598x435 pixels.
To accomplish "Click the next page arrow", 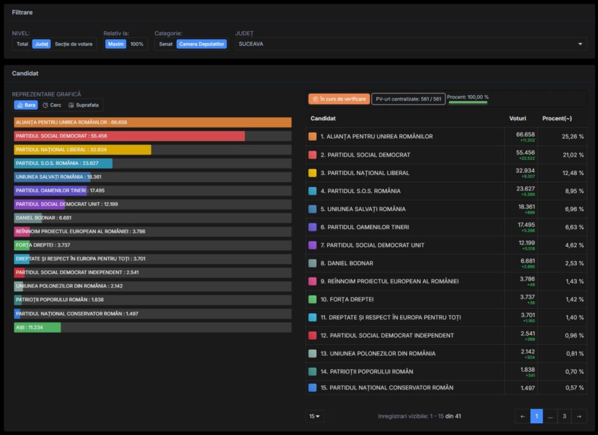I will 579,416.
